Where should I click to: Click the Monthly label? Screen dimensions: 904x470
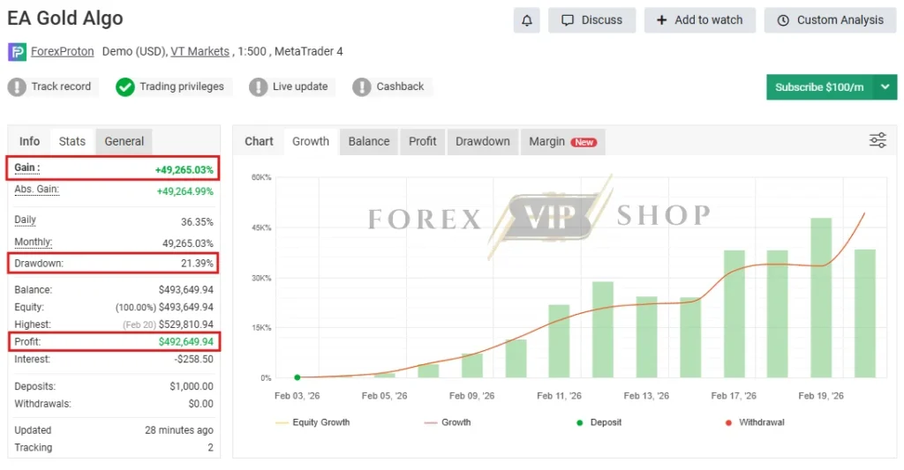pyautogui.click(x=34, y=242)
